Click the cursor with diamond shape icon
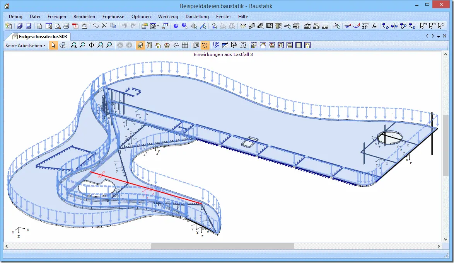The width and height of the screenshot is (454, 263). coord(441,26)
